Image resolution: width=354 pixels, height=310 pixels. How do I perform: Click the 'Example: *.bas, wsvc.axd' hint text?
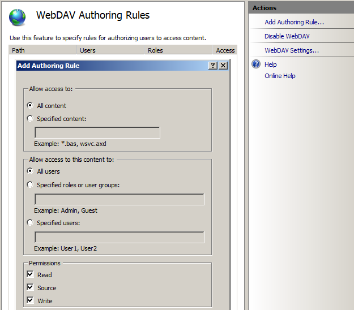pyautogui.click(x=70, y=144)
